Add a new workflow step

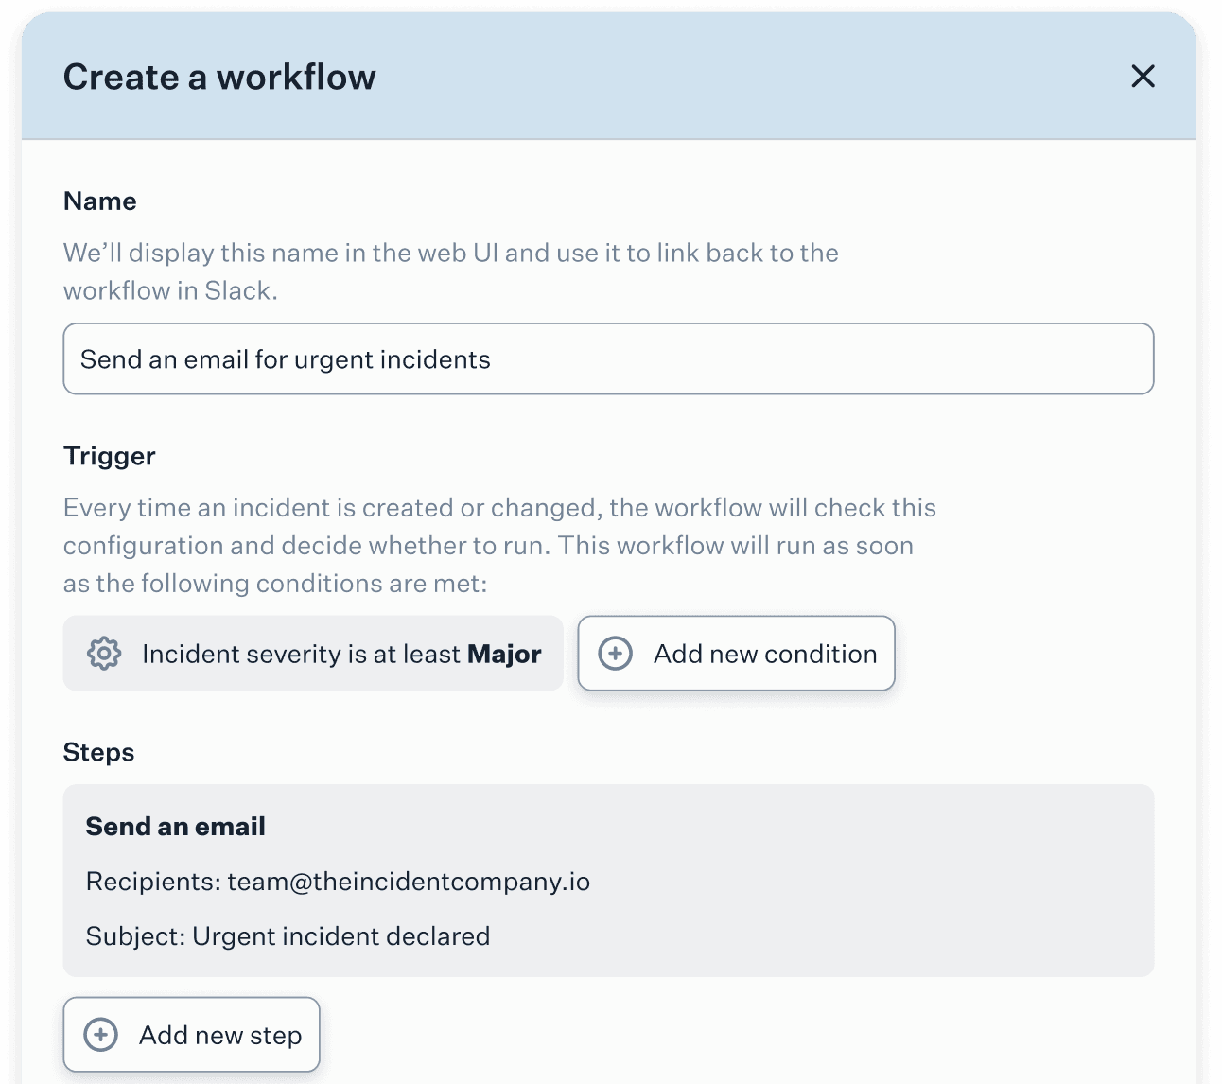click(192, 1035)
